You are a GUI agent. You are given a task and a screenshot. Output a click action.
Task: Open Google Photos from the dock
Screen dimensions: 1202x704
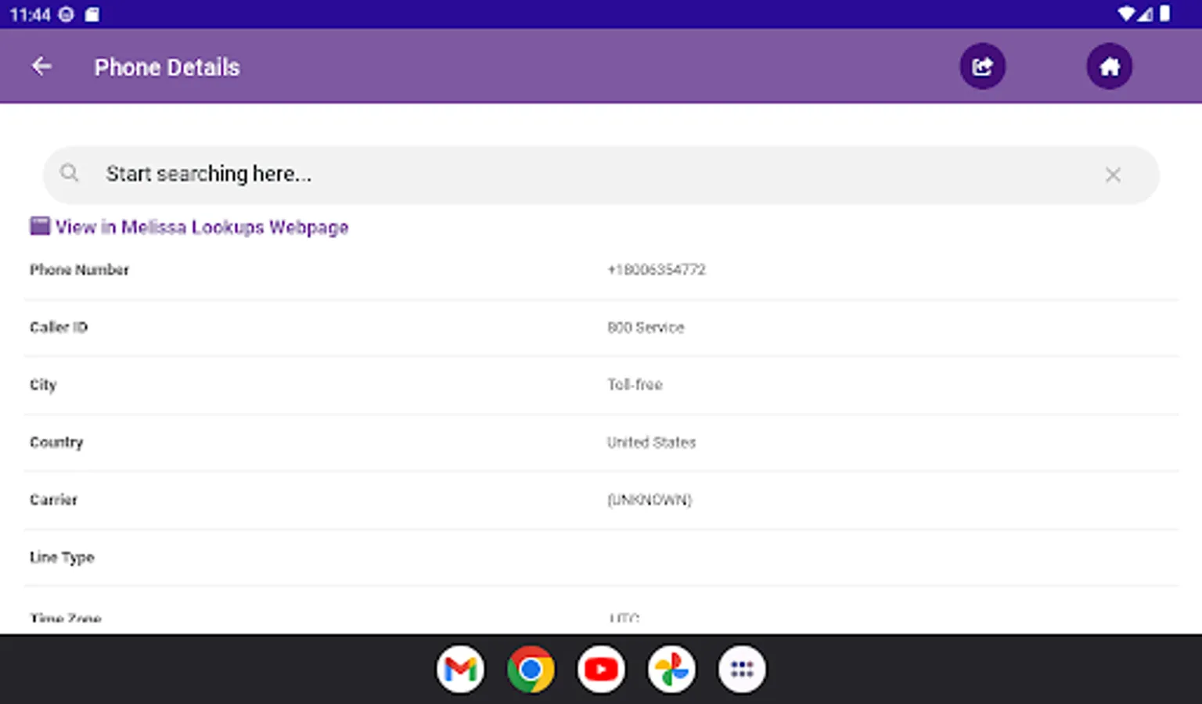[x=671, y=669]
